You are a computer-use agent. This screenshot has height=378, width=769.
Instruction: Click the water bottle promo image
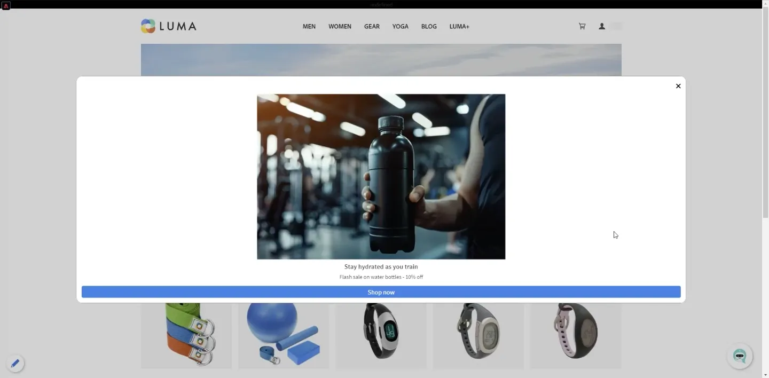tap(381, 177)
